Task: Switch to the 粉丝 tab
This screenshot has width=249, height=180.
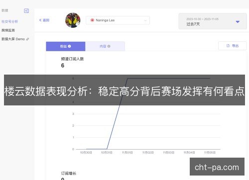Action: click(x=66, y=46)
